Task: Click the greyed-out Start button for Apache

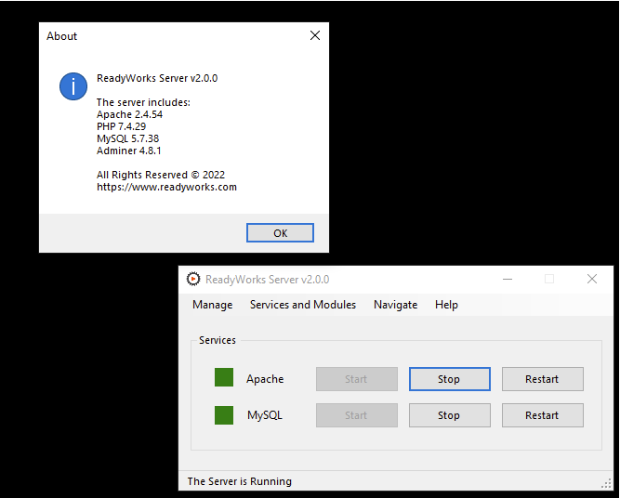Action: 356,379
